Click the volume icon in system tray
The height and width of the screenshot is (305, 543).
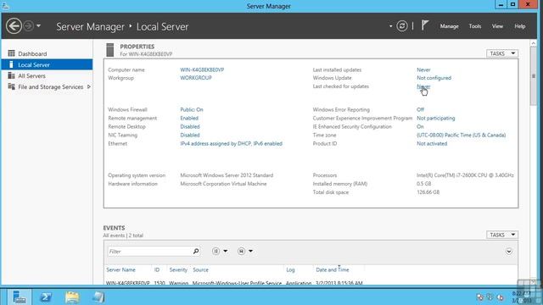500,297
